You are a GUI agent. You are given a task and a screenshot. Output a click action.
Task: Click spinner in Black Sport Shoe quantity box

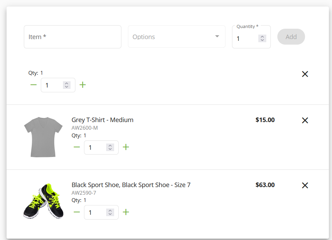tap(110, 212)
